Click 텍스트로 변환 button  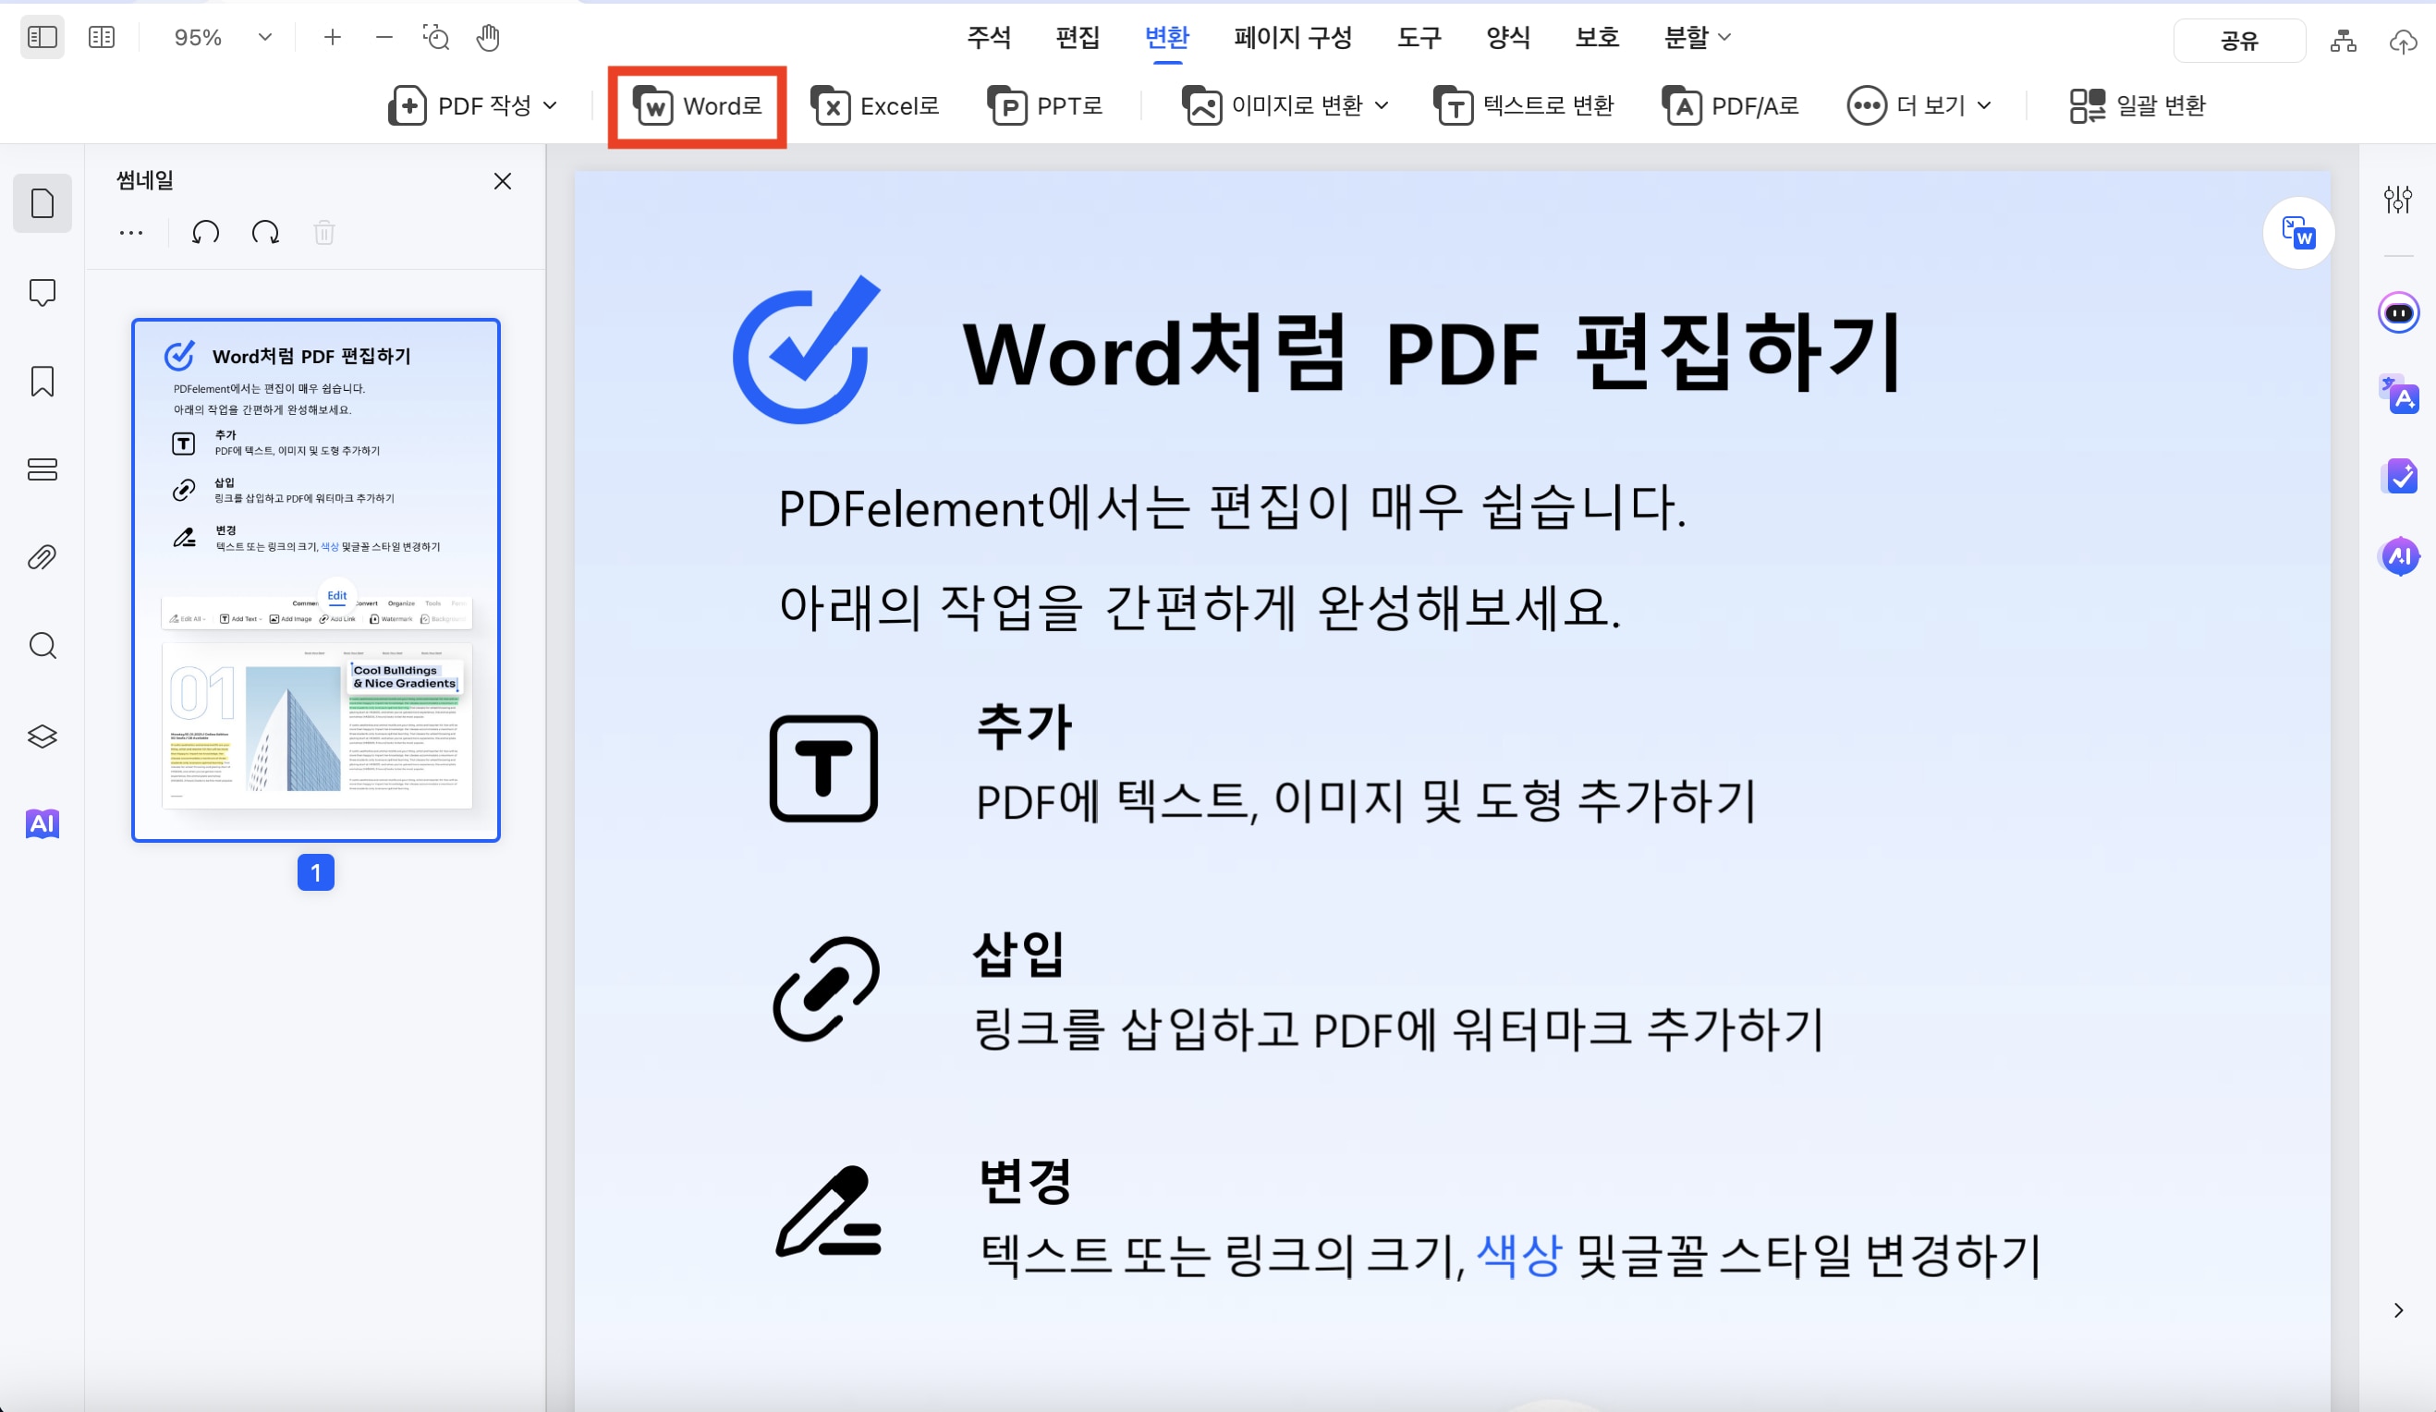(1525, 105)
